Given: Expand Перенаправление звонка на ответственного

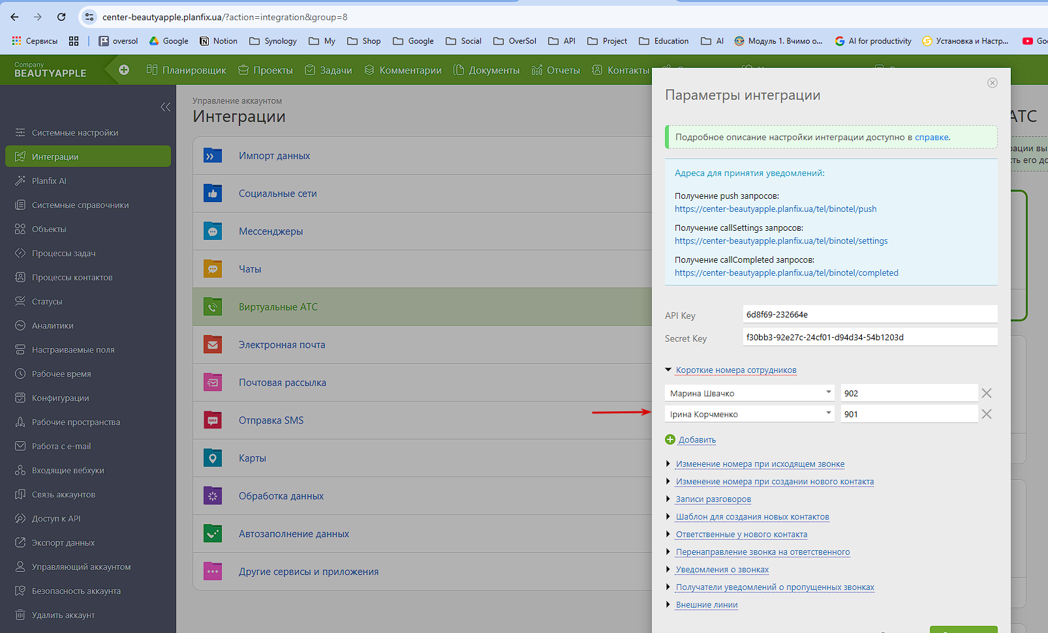Looking at the screenshot, I should point(763,552).
